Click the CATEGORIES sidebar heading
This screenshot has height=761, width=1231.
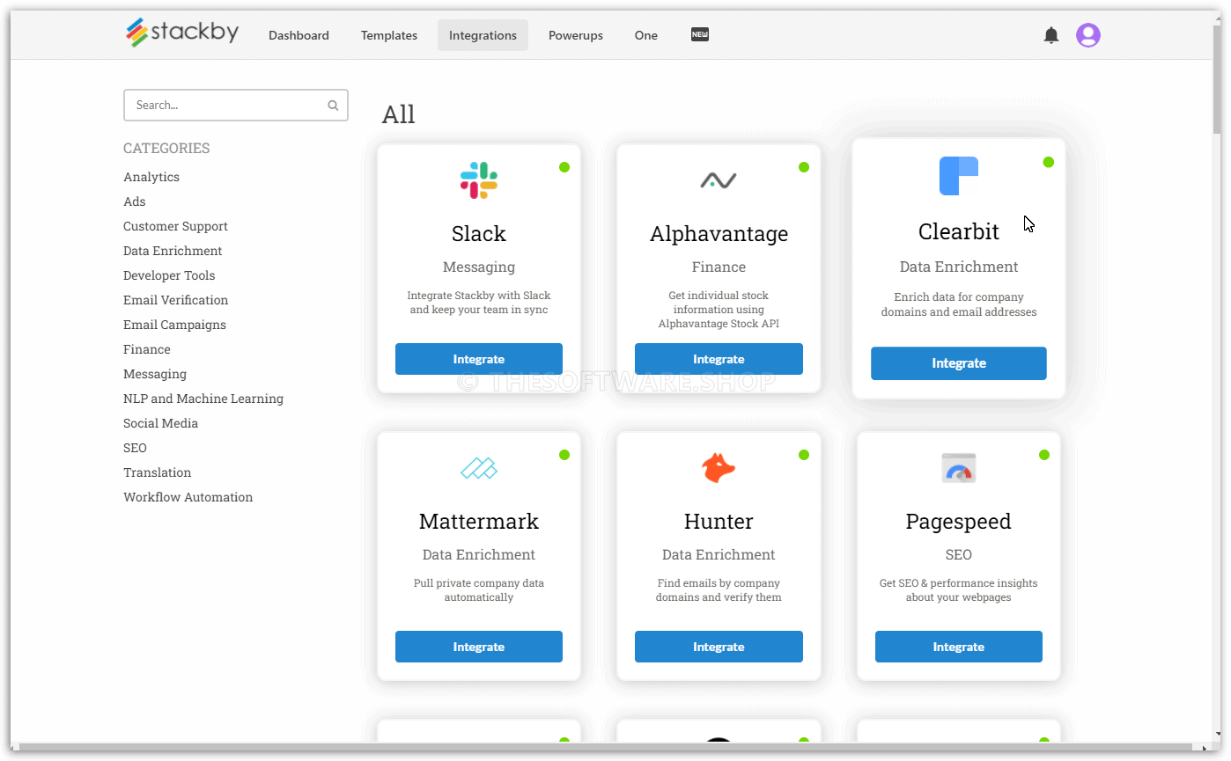click(x=166, y=149)
